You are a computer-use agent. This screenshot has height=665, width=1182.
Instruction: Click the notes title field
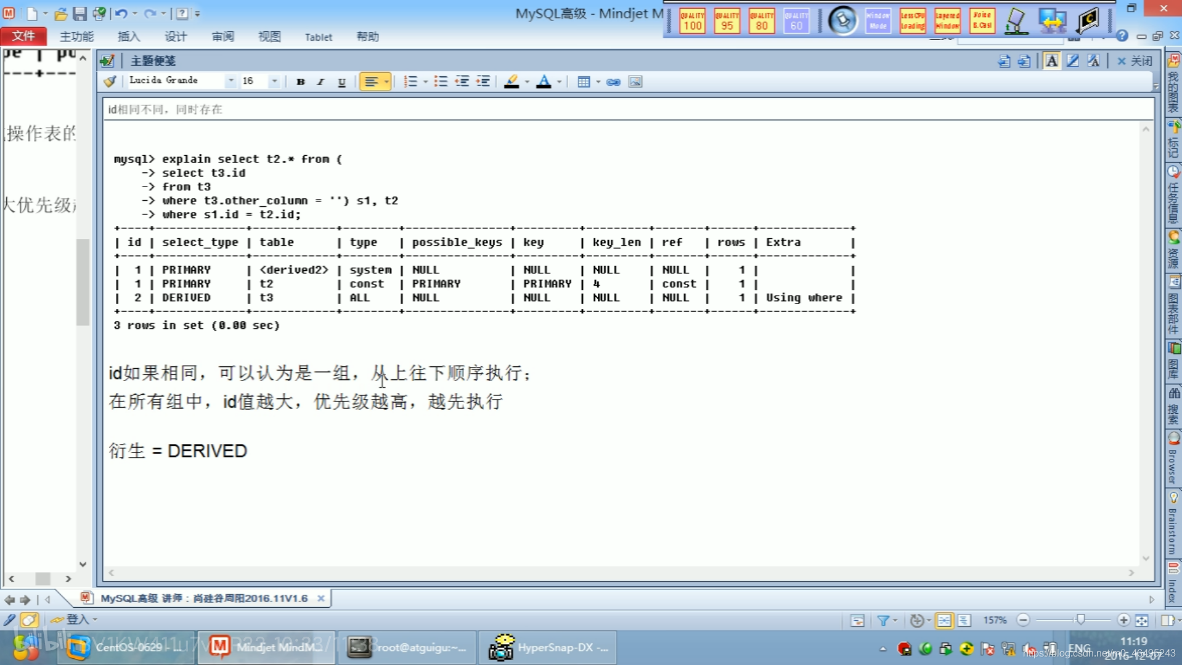click(628, 109)
